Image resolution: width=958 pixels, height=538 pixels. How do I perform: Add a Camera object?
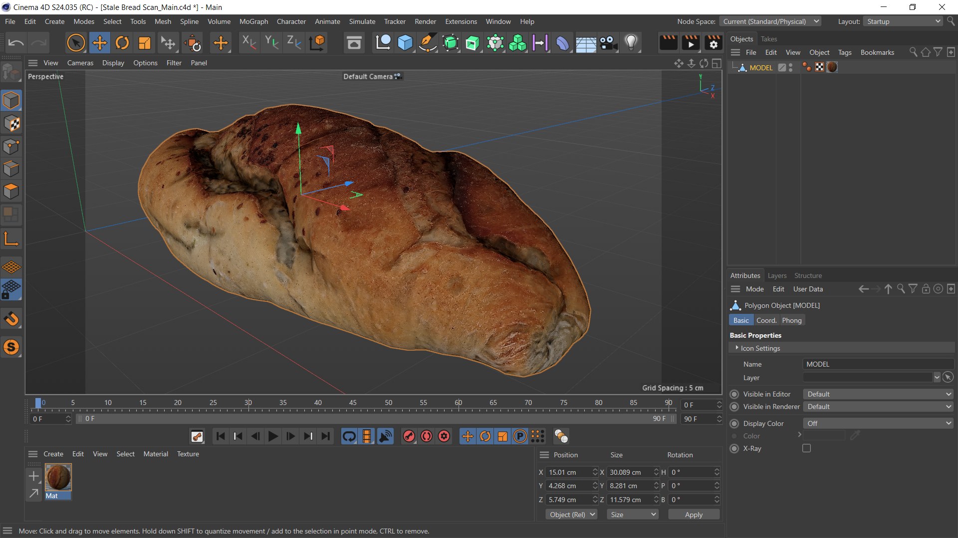pyautogui.click(x=608, y=43)
